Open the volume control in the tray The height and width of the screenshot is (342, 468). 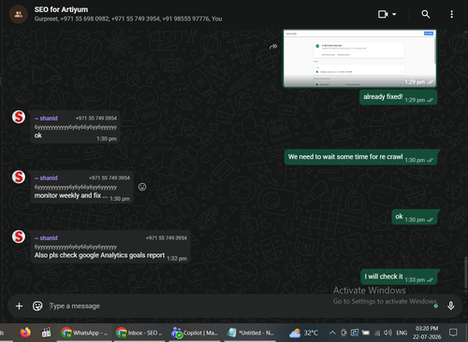click(x=388, y=333)
